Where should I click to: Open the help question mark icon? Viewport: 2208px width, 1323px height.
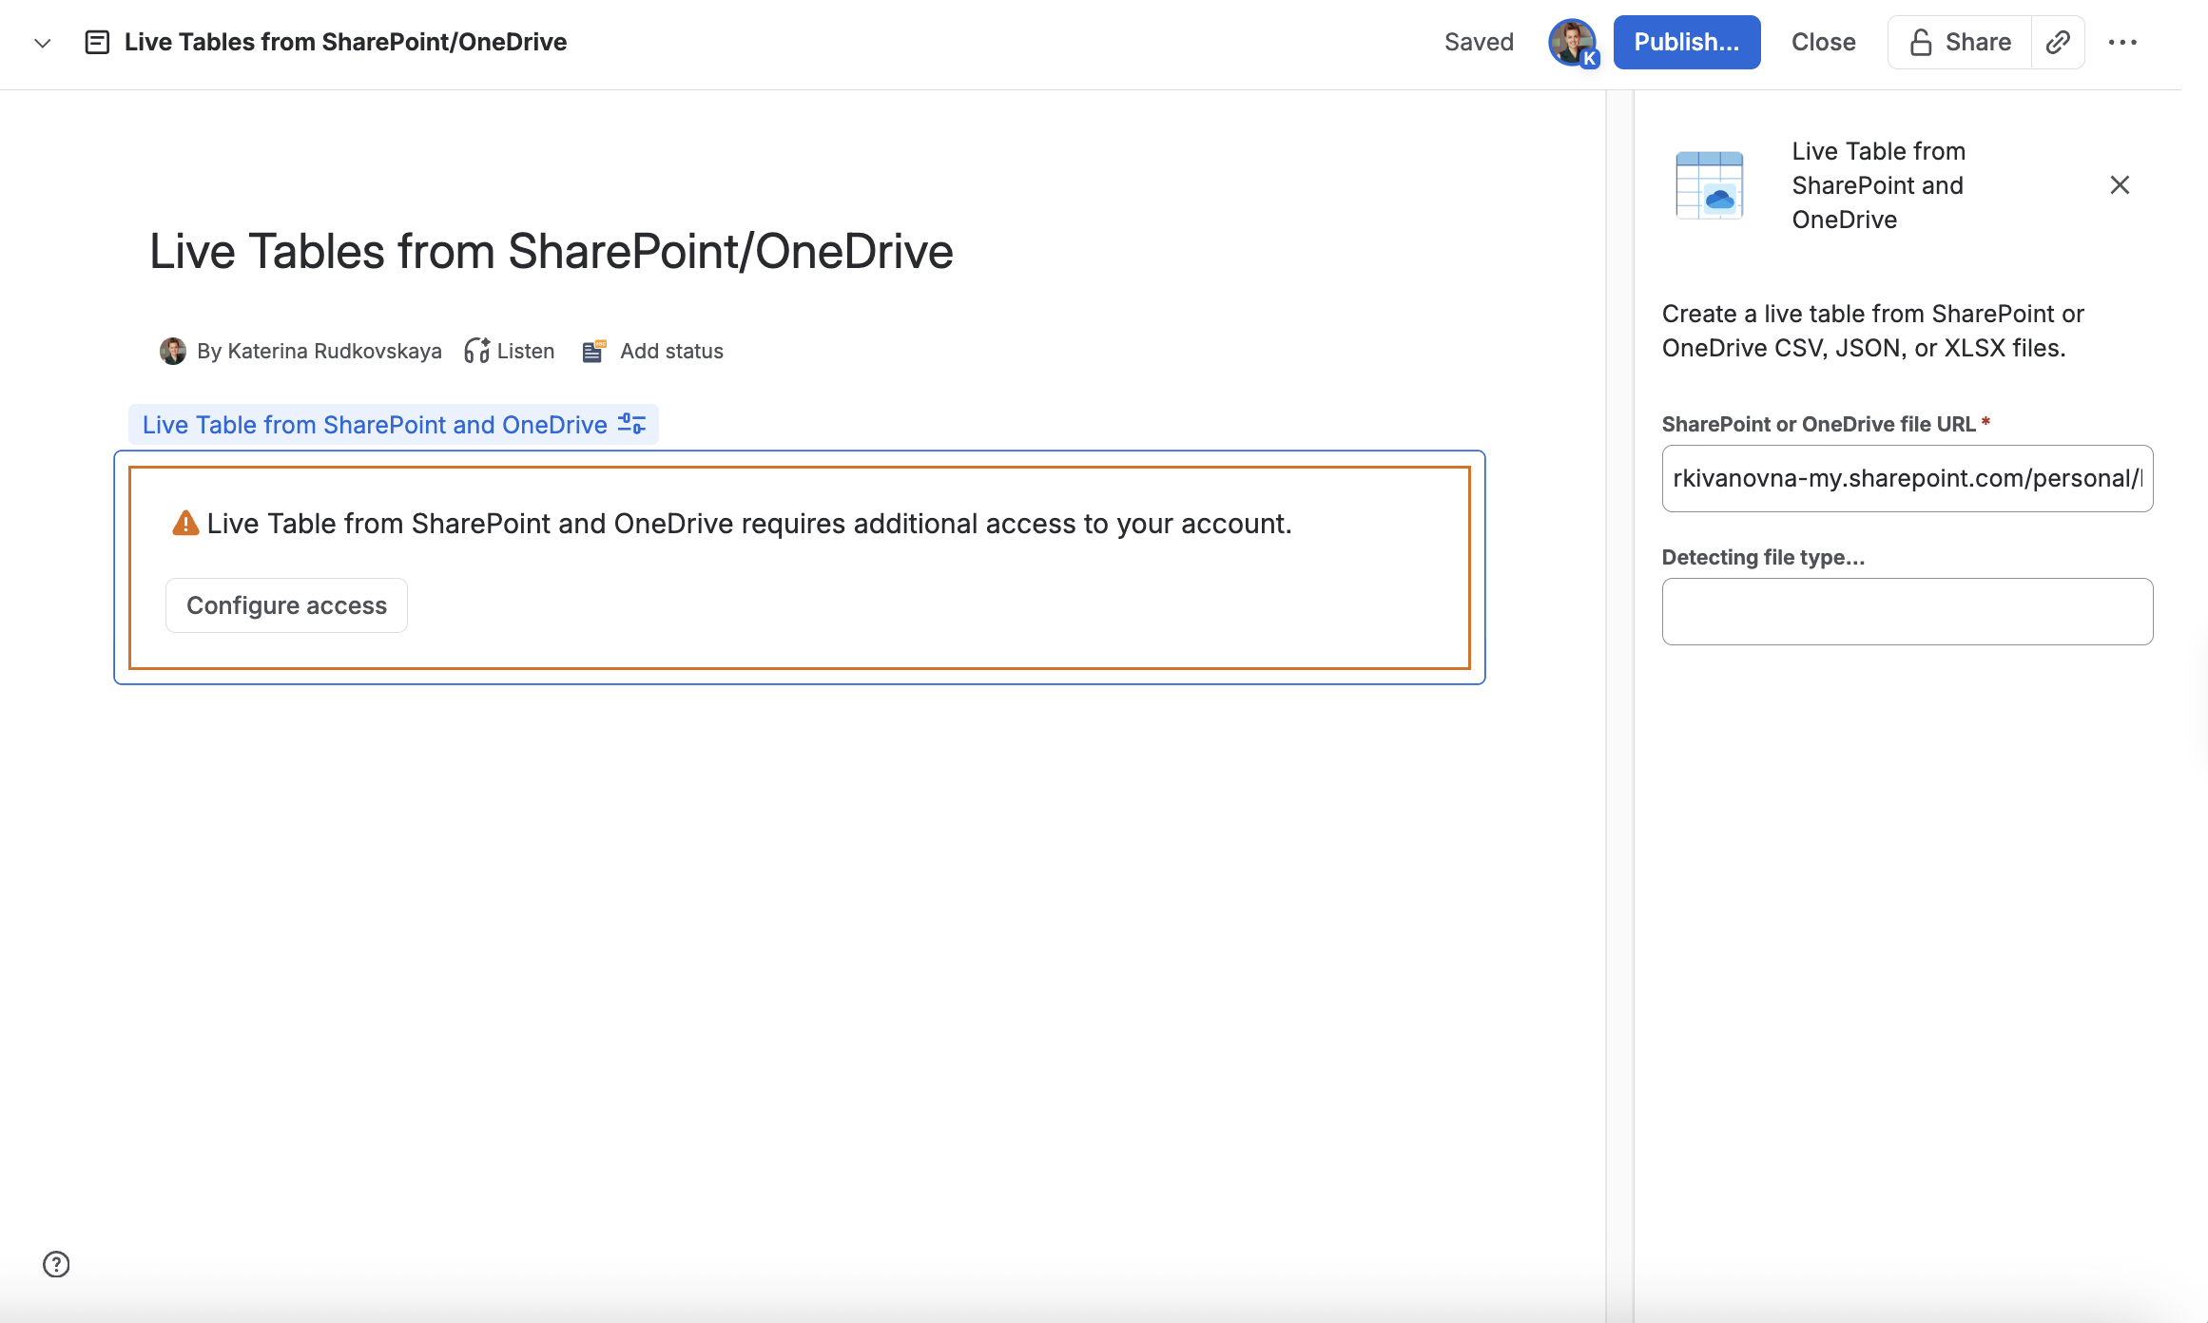tap(56, 1264)
